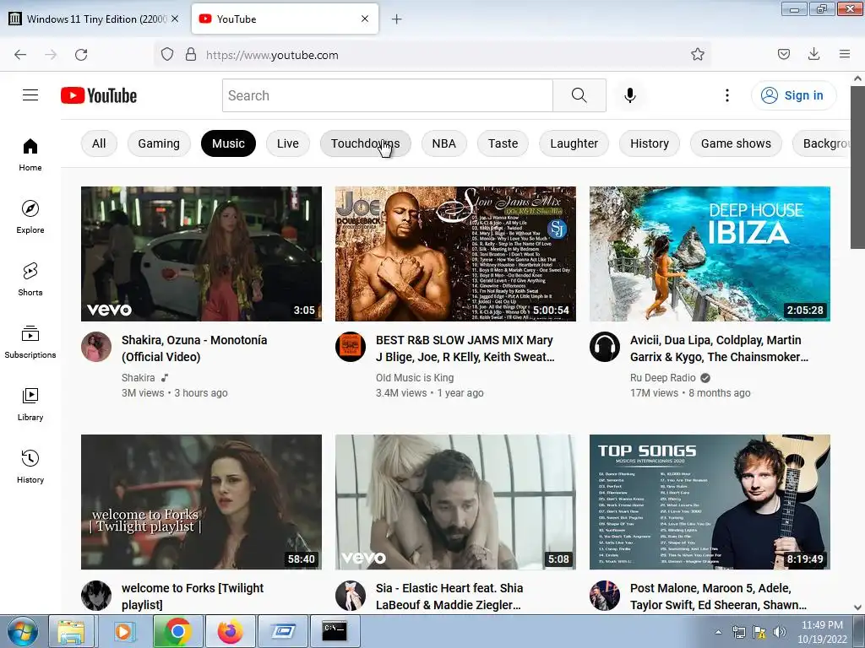This screenshot has width=865, height=648.
Task: Click the volume icon in system tray
Action: click(780, 632)
